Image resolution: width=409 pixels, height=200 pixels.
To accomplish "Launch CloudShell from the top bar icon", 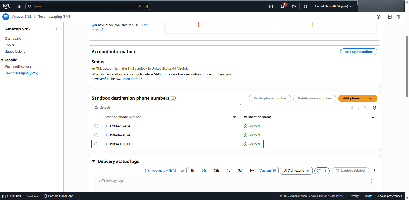I will click(271, 6).
